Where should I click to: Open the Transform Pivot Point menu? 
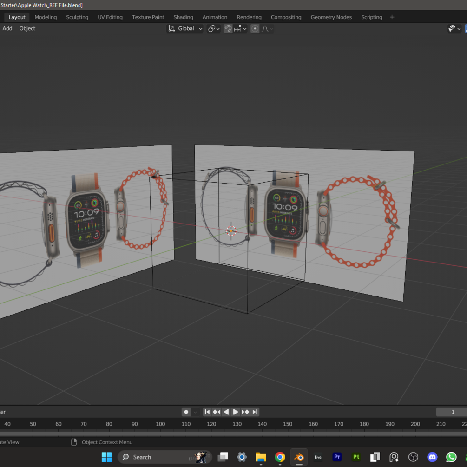[x=214, y=29]
